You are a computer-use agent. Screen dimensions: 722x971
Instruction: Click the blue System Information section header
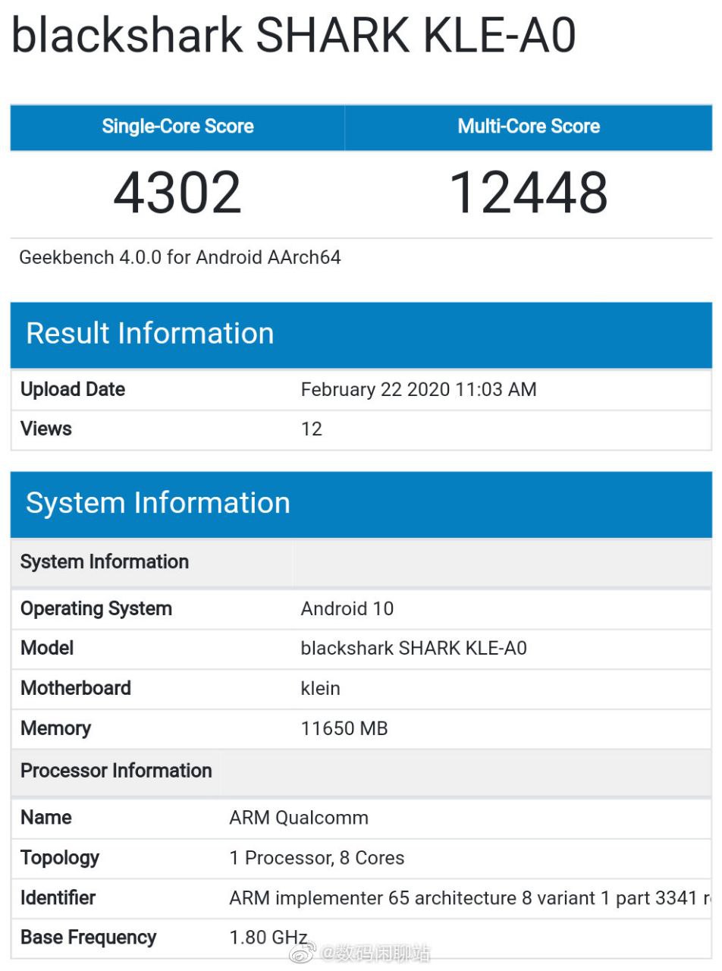(362, 504)
